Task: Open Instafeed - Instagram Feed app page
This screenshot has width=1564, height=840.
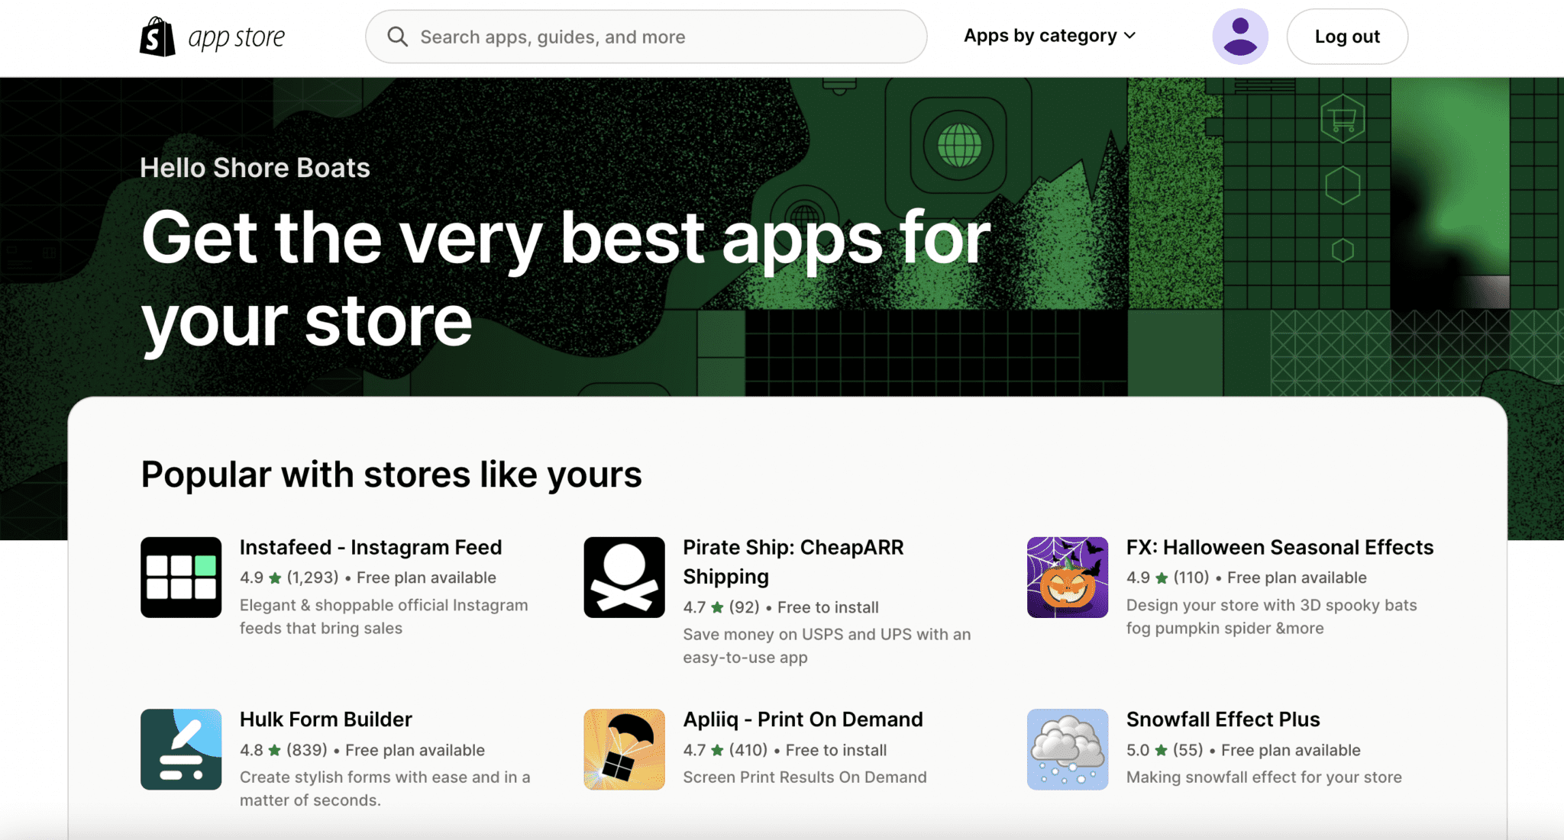Action: [x=370, y=547]
